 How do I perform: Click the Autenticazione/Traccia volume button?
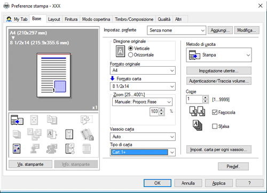(x=219, y=81)
